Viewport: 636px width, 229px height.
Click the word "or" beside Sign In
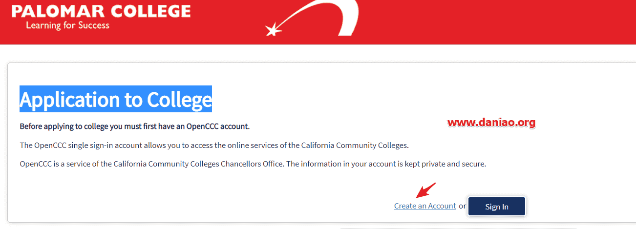462,206
